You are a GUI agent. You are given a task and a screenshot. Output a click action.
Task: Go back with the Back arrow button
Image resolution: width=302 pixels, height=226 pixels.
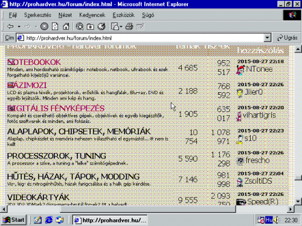[10, 27]
